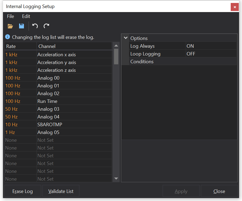This screenshot has width=242, height=201.
Task: Select the Run Time channel entry
Action: tap(47, 101)
